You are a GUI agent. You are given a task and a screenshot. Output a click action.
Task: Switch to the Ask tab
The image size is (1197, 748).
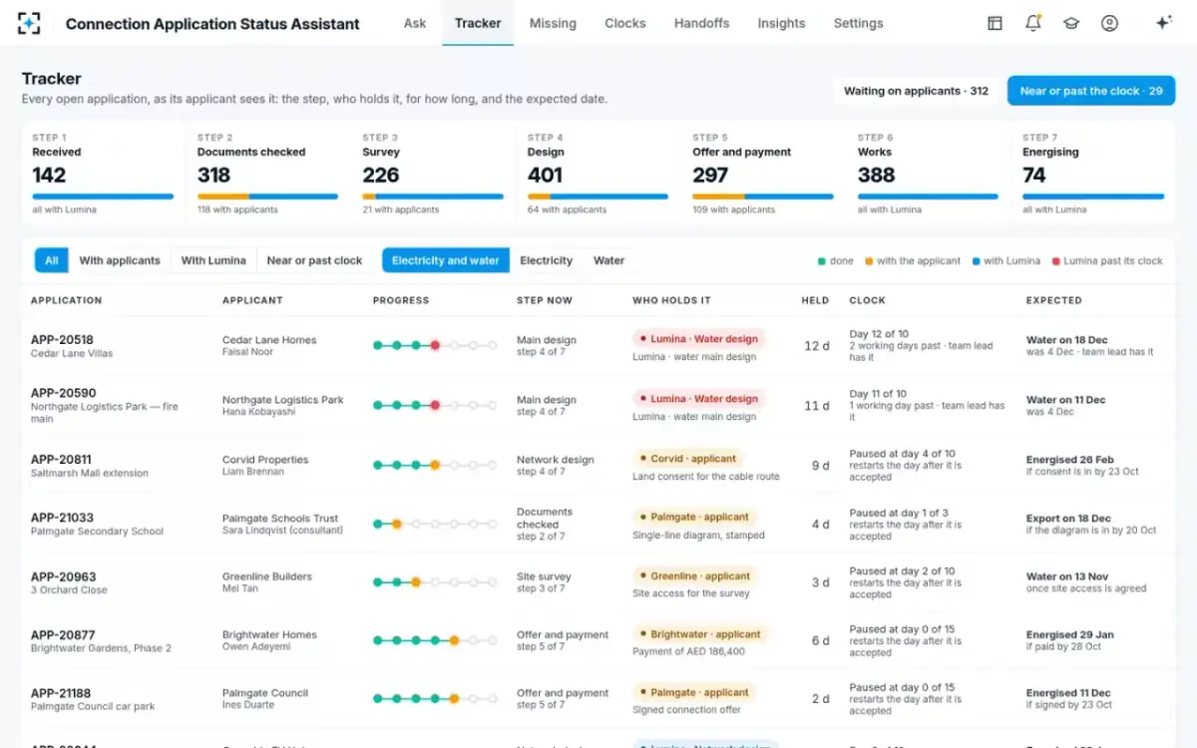[415, 23]
